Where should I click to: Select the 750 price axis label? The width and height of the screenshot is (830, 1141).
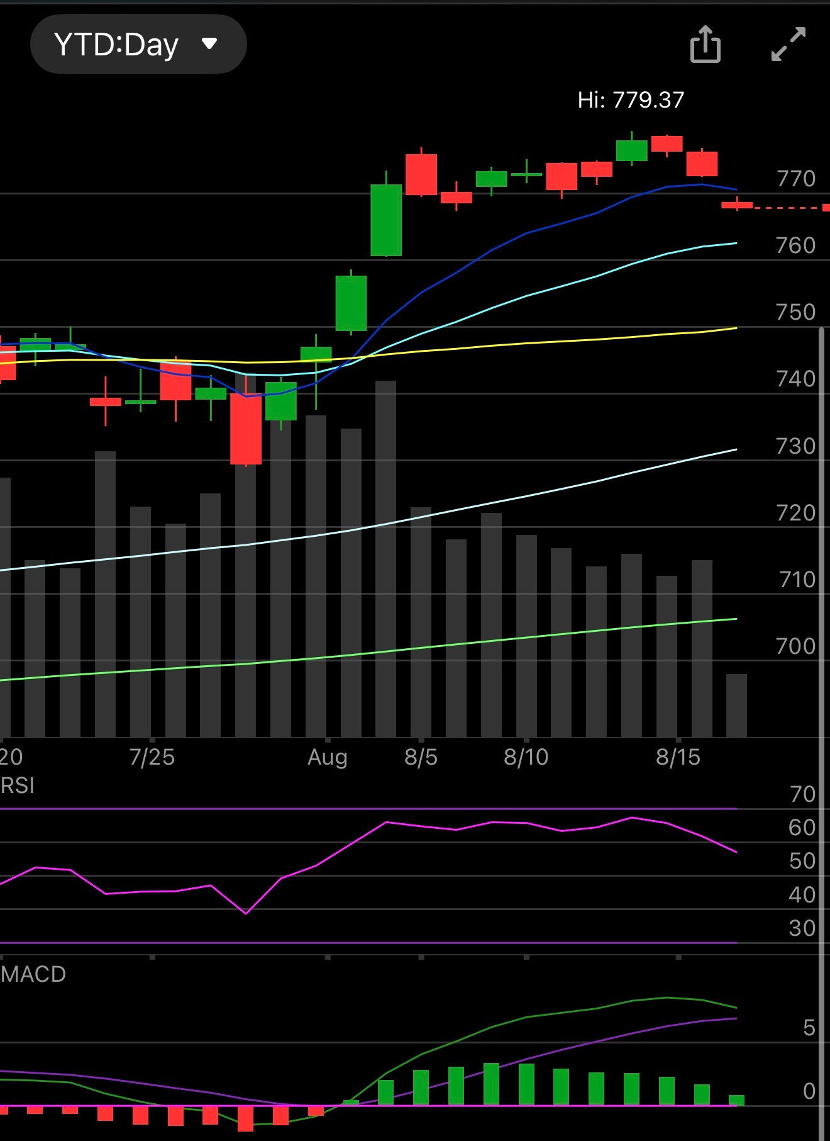pyautogui.click(x=796, y=312)
